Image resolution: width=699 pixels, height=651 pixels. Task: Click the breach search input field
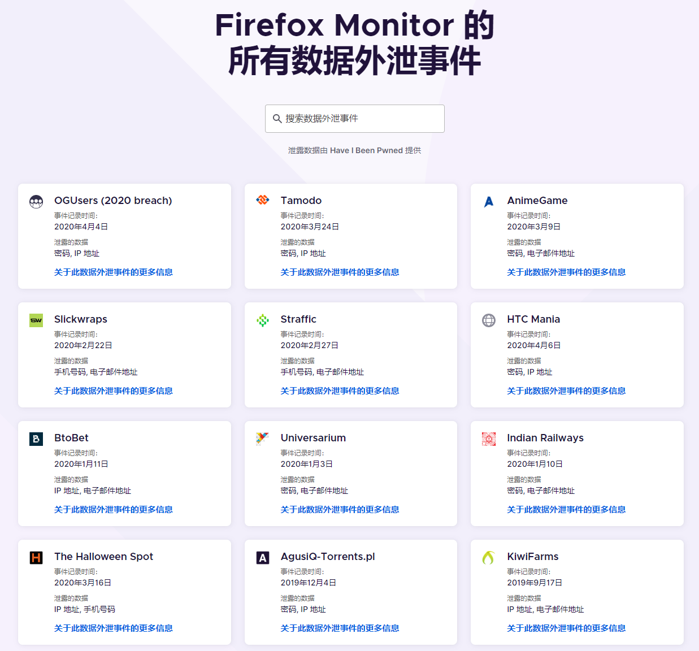[354, 118]
